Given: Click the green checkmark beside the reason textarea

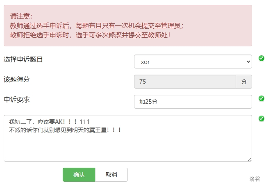Looking at the screenshot, I should (261, 119).
